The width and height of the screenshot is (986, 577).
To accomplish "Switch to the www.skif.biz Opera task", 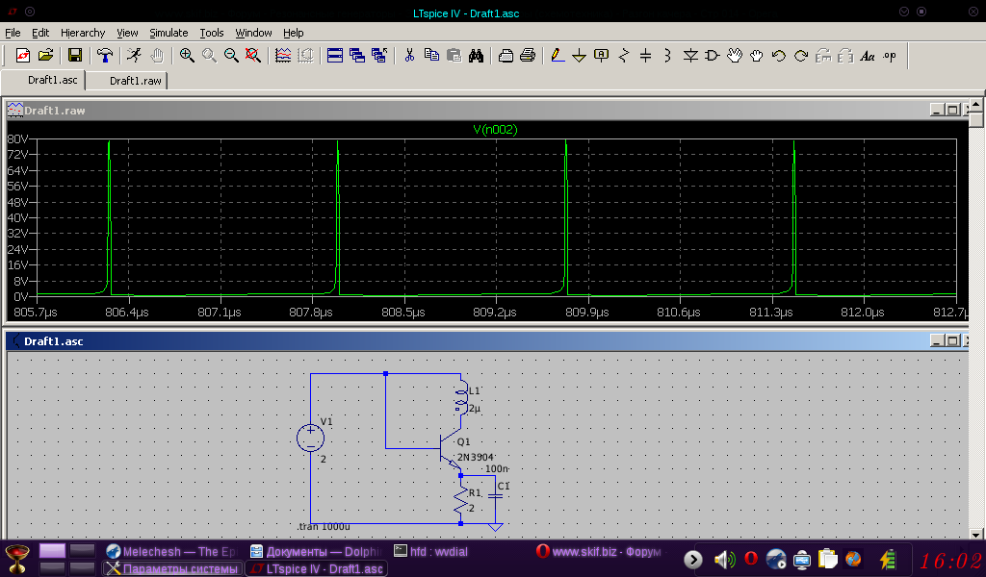I will point(599,551).
